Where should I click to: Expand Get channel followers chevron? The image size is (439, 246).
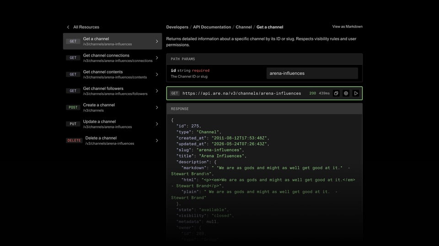coord(157,91)
